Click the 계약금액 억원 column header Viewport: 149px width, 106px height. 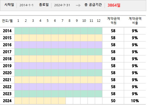[113, 21]
